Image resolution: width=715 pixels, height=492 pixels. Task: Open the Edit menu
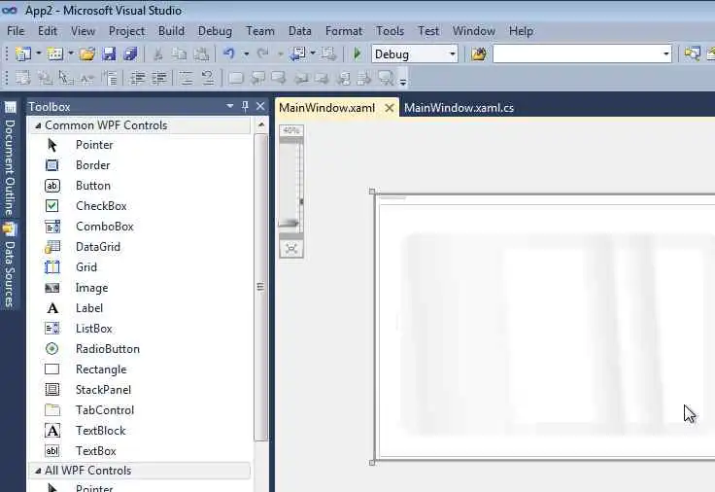[x=48, y=31]
